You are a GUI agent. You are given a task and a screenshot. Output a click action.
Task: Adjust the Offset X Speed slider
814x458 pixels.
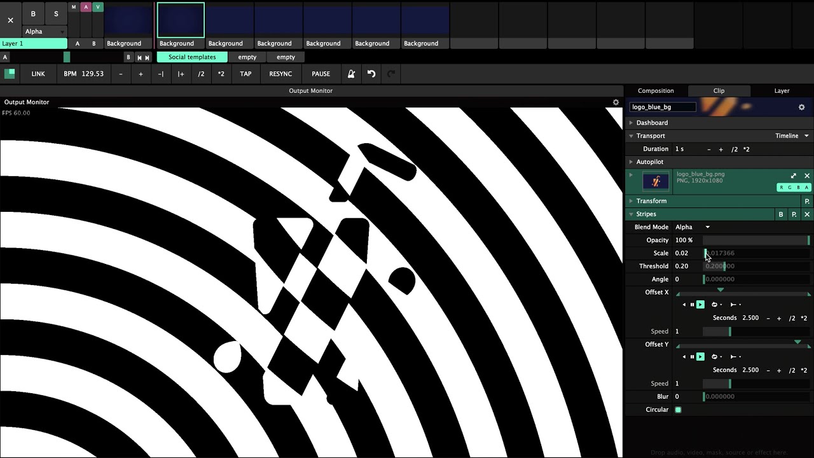coord(756,331)
